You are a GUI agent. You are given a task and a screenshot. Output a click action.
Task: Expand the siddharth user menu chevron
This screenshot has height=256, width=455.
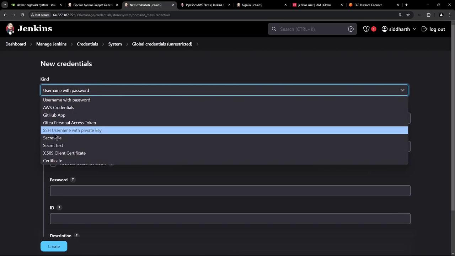click(414, 29)
